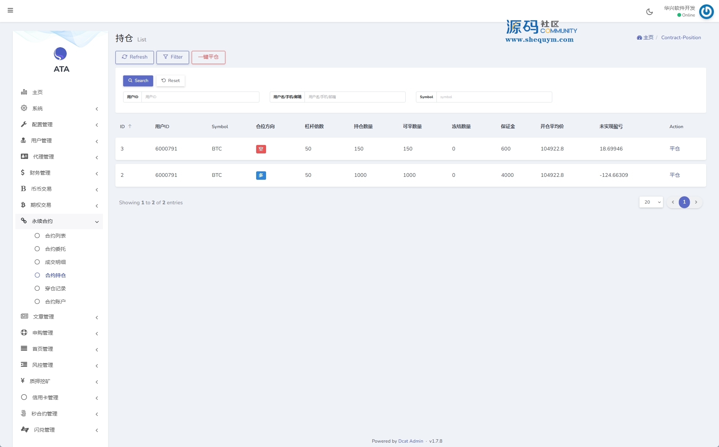The height and width of the screenshot is (447, 719).
Task: Select the 穿仓记录 radio item
Action: [x=37, y=288]
